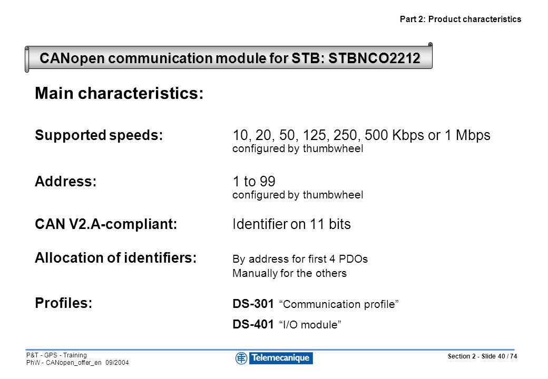Click the DS-401 I/O module entry
This screenshot has height=379, width=548.
point(287,325)
